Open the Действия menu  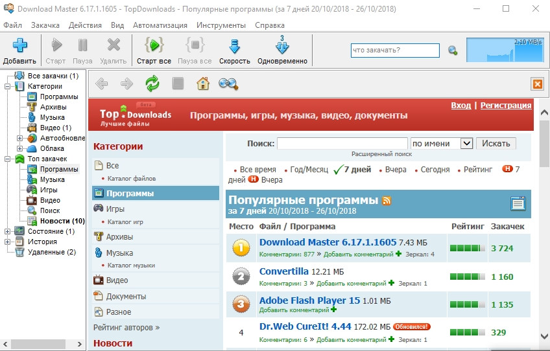coord(85,25)
